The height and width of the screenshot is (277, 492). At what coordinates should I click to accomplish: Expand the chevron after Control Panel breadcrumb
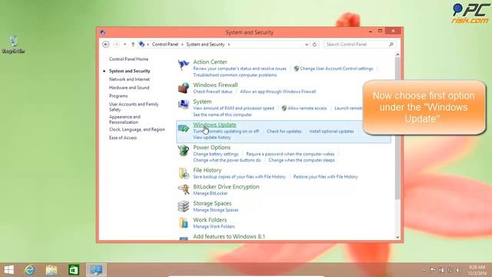pyautogui.click(x=182, y=45)
